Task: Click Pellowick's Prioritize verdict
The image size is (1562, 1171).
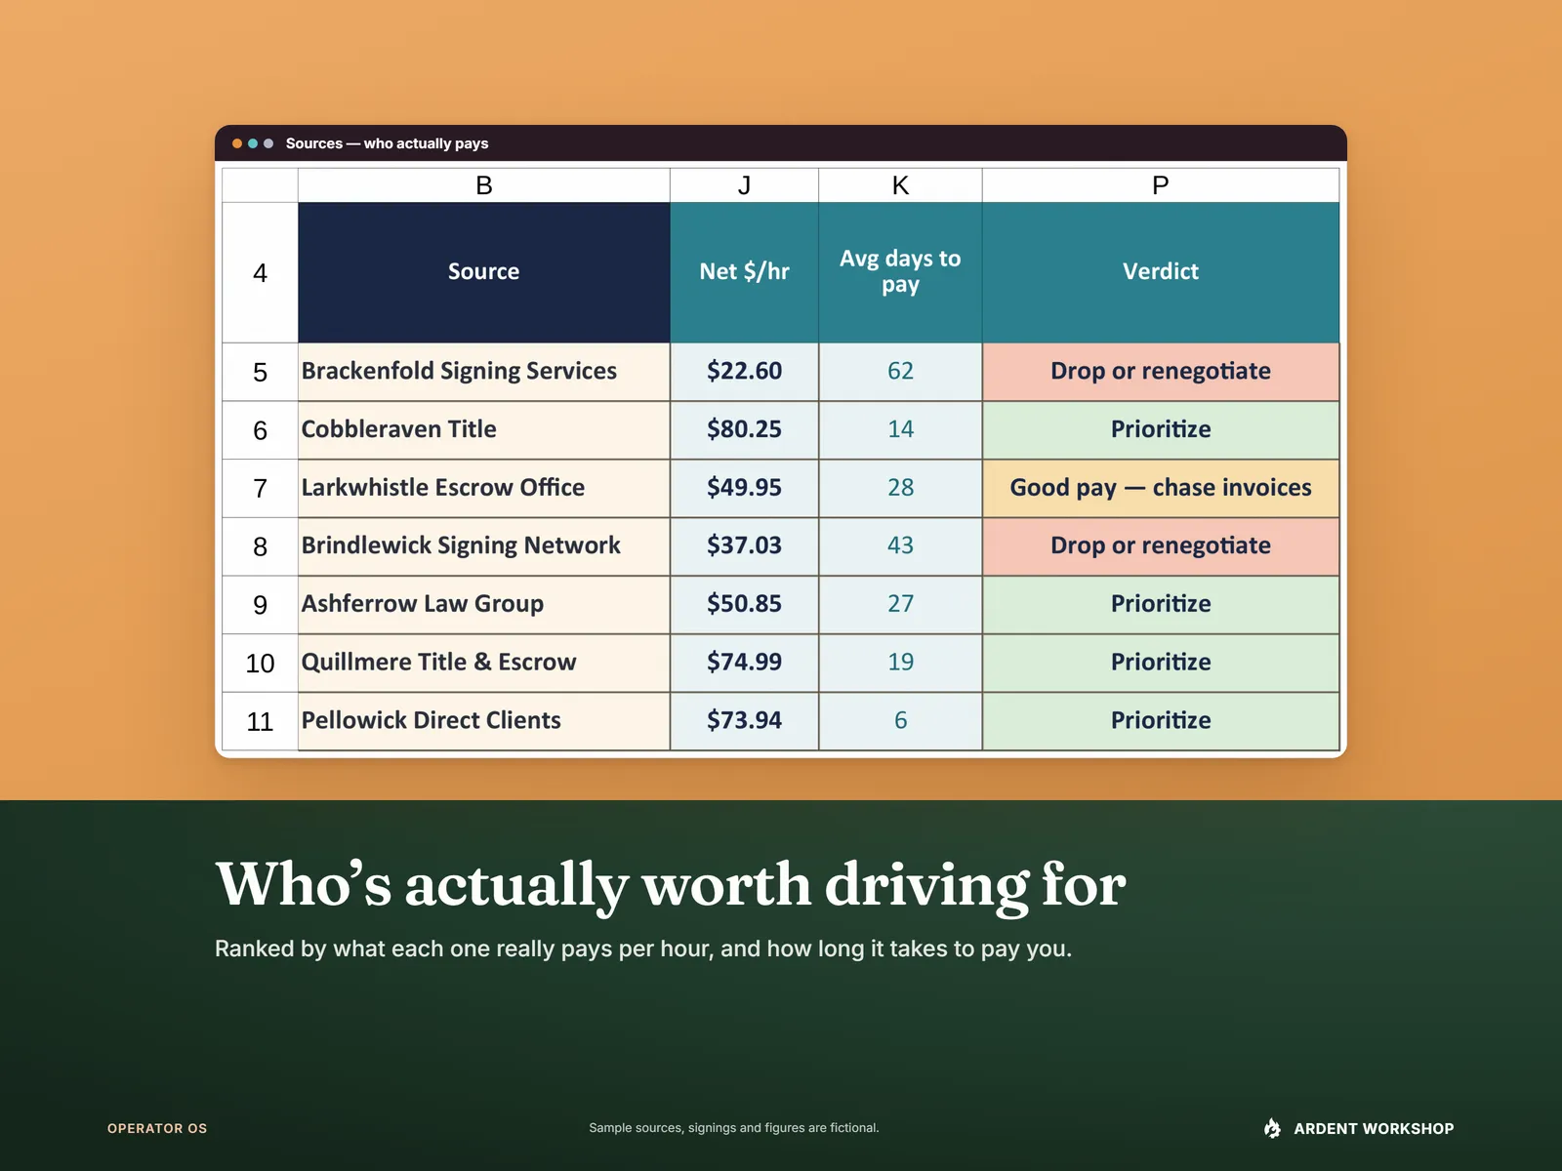Action: pos(1161,721)
